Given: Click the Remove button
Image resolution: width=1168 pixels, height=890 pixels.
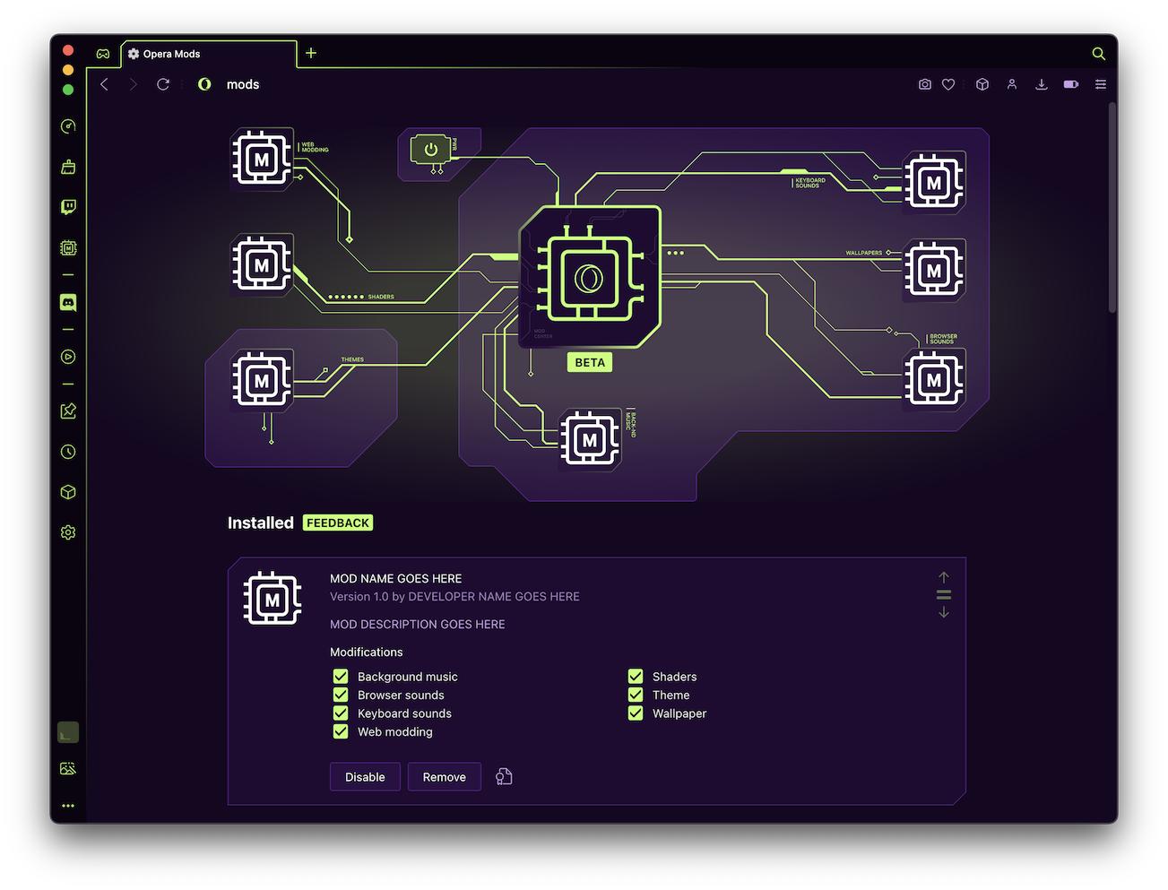Looking at the screenshot, I should [445, 777].
